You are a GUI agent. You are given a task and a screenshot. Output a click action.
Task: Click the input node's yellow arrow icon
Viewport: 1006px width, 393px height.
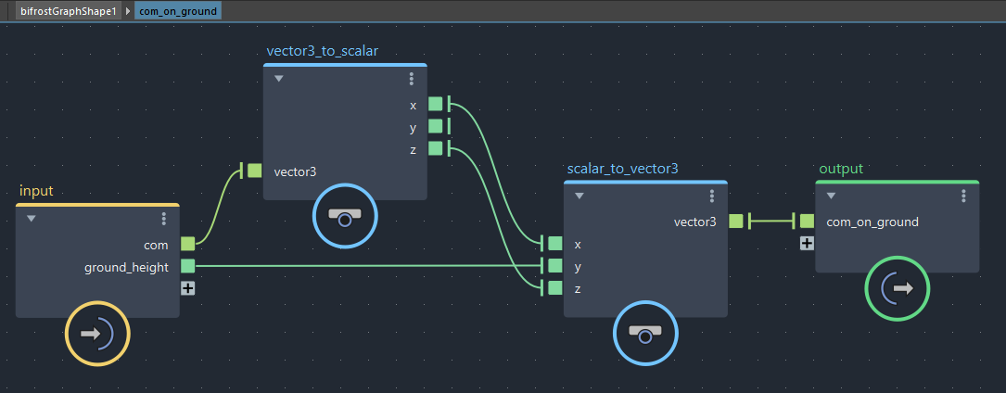pos(97,334)
